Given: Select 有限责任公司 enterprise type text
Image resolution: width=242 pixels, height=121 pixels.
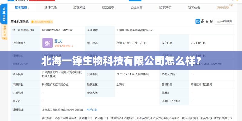Looking at the screenshot, I should (62, 74).
